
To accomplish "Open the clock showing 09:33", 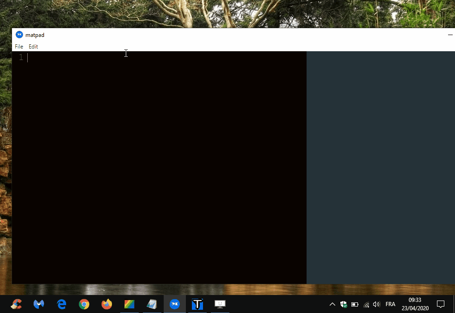I will click(415, 304).
